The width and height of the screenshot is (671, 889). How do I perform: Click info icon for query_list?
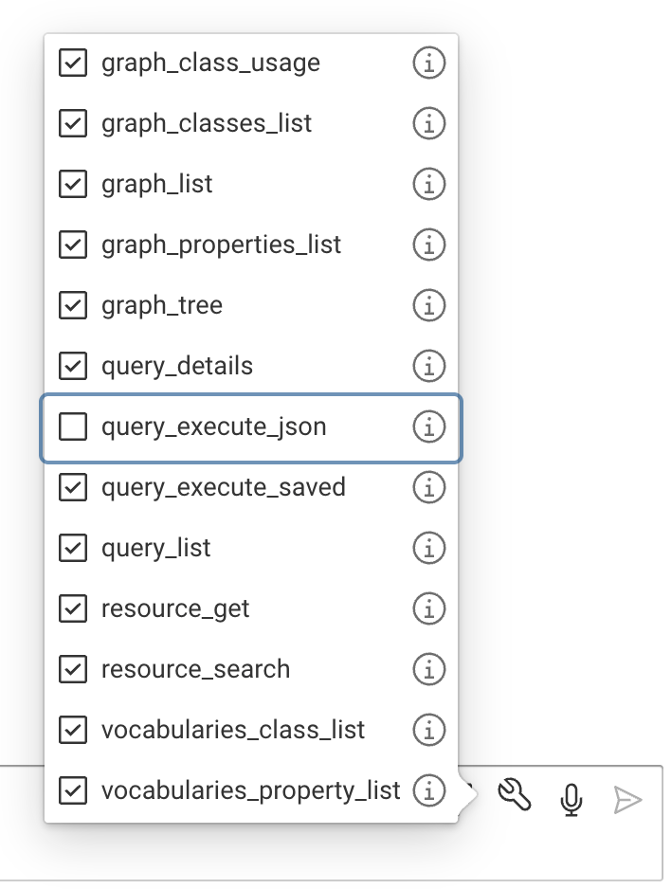pos(428,549)
